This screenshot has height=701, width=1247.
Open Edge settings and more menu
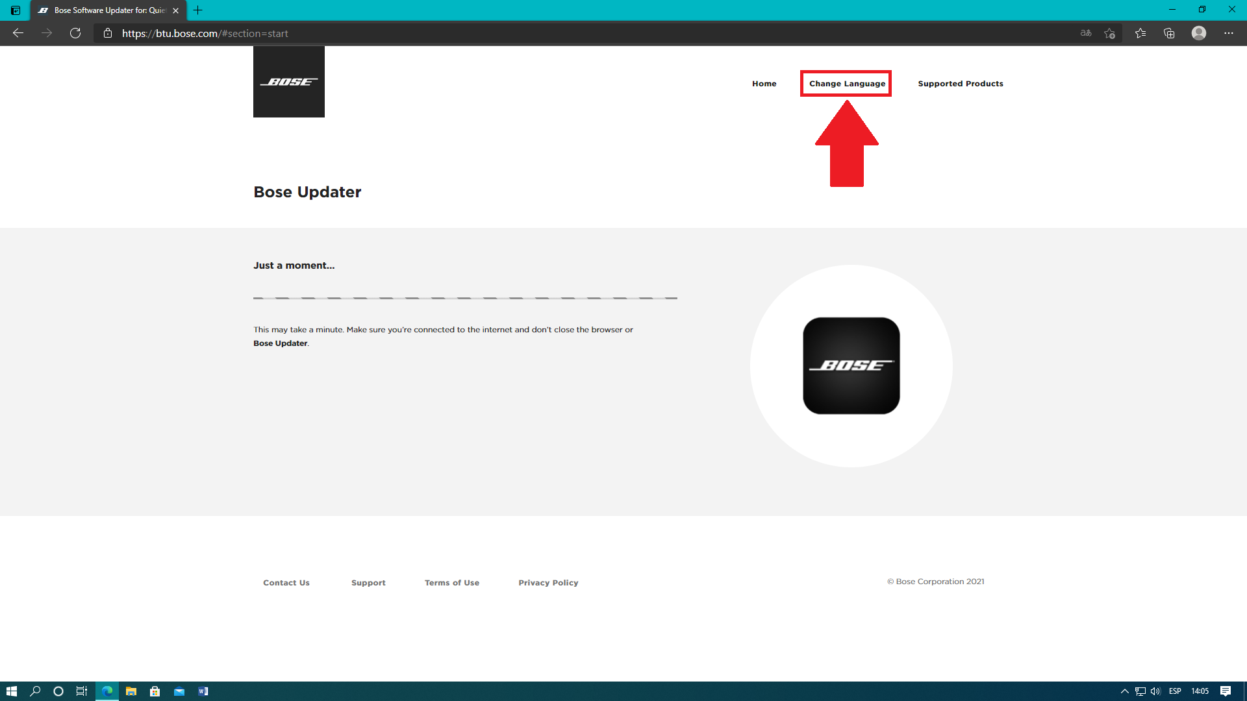[1228, 33]
